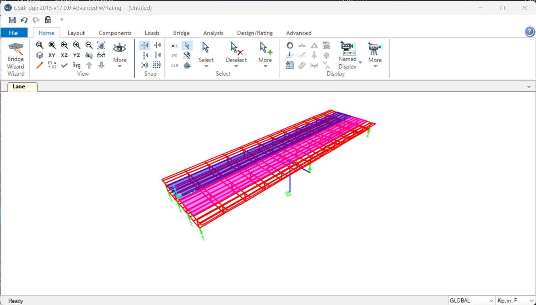The height and width of the screenshot is (305, 536).
Task: Enable Snap to Intersections
Action: pyautogui.click(x=144, y=65)
